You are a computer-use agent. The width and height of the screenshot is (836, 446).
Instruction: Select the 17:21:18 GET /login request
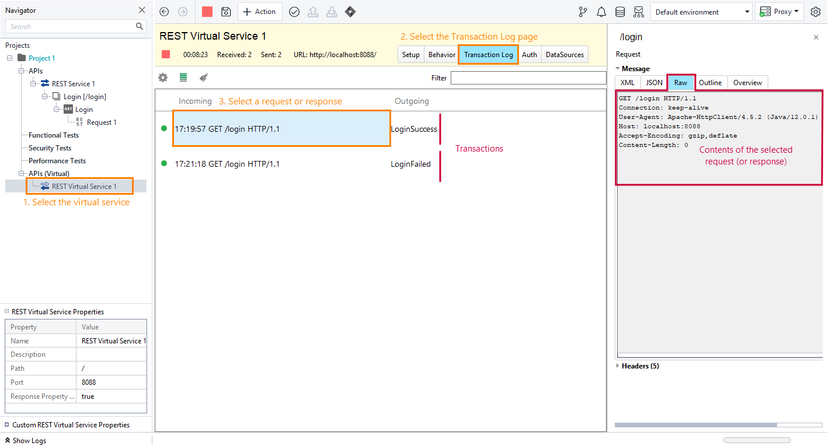[227, 164]
